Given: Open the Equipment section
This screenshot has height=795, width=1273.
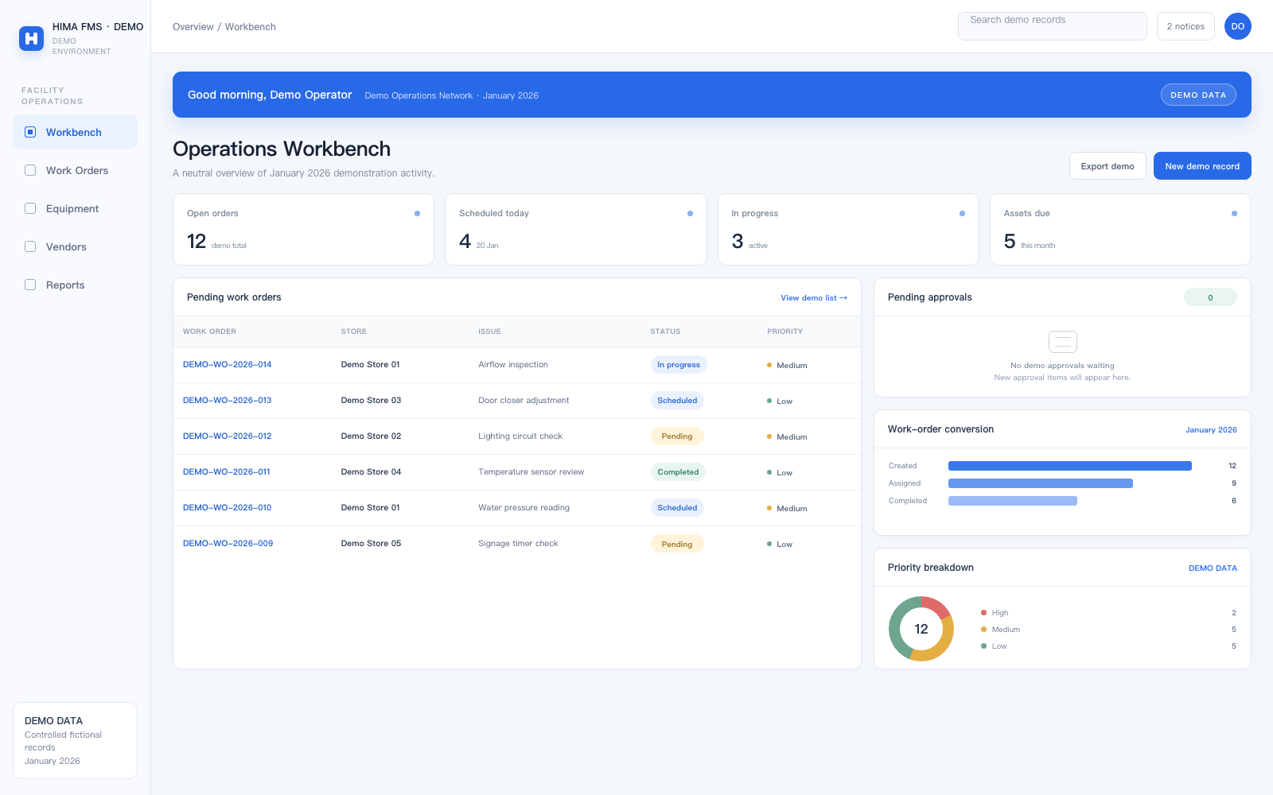Looking at the screenshot, I should click(75, 208).
